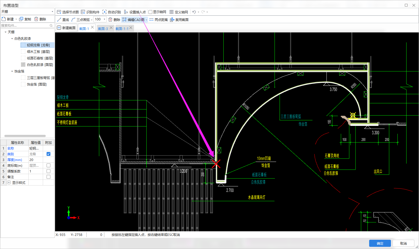The width and height of the screenshot is (419, 249).
Task: Click the 选择节点图 toolbar icon
Action: [x=59, y=12]
